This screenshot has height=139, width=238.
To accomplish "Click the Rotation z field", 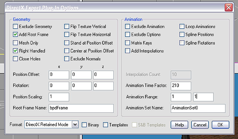I will [x=103, y=86].
